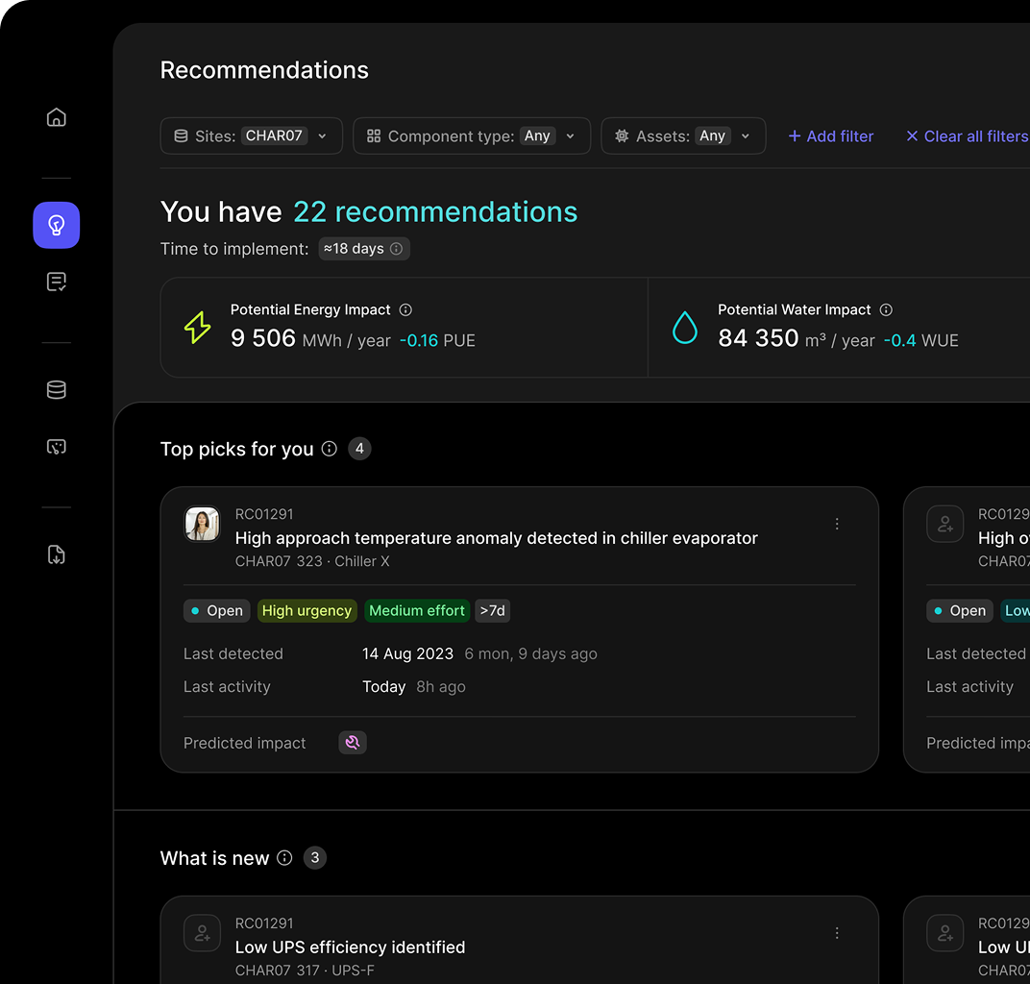
Task: Assign user on Low UPS efficiency card
Action: click(203, 933)
